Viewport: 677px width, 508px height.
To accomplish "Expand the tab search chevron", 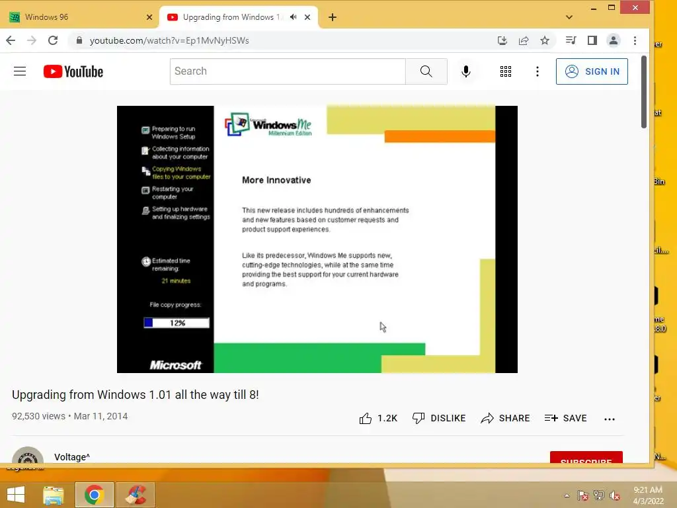I will pos(569,17).
